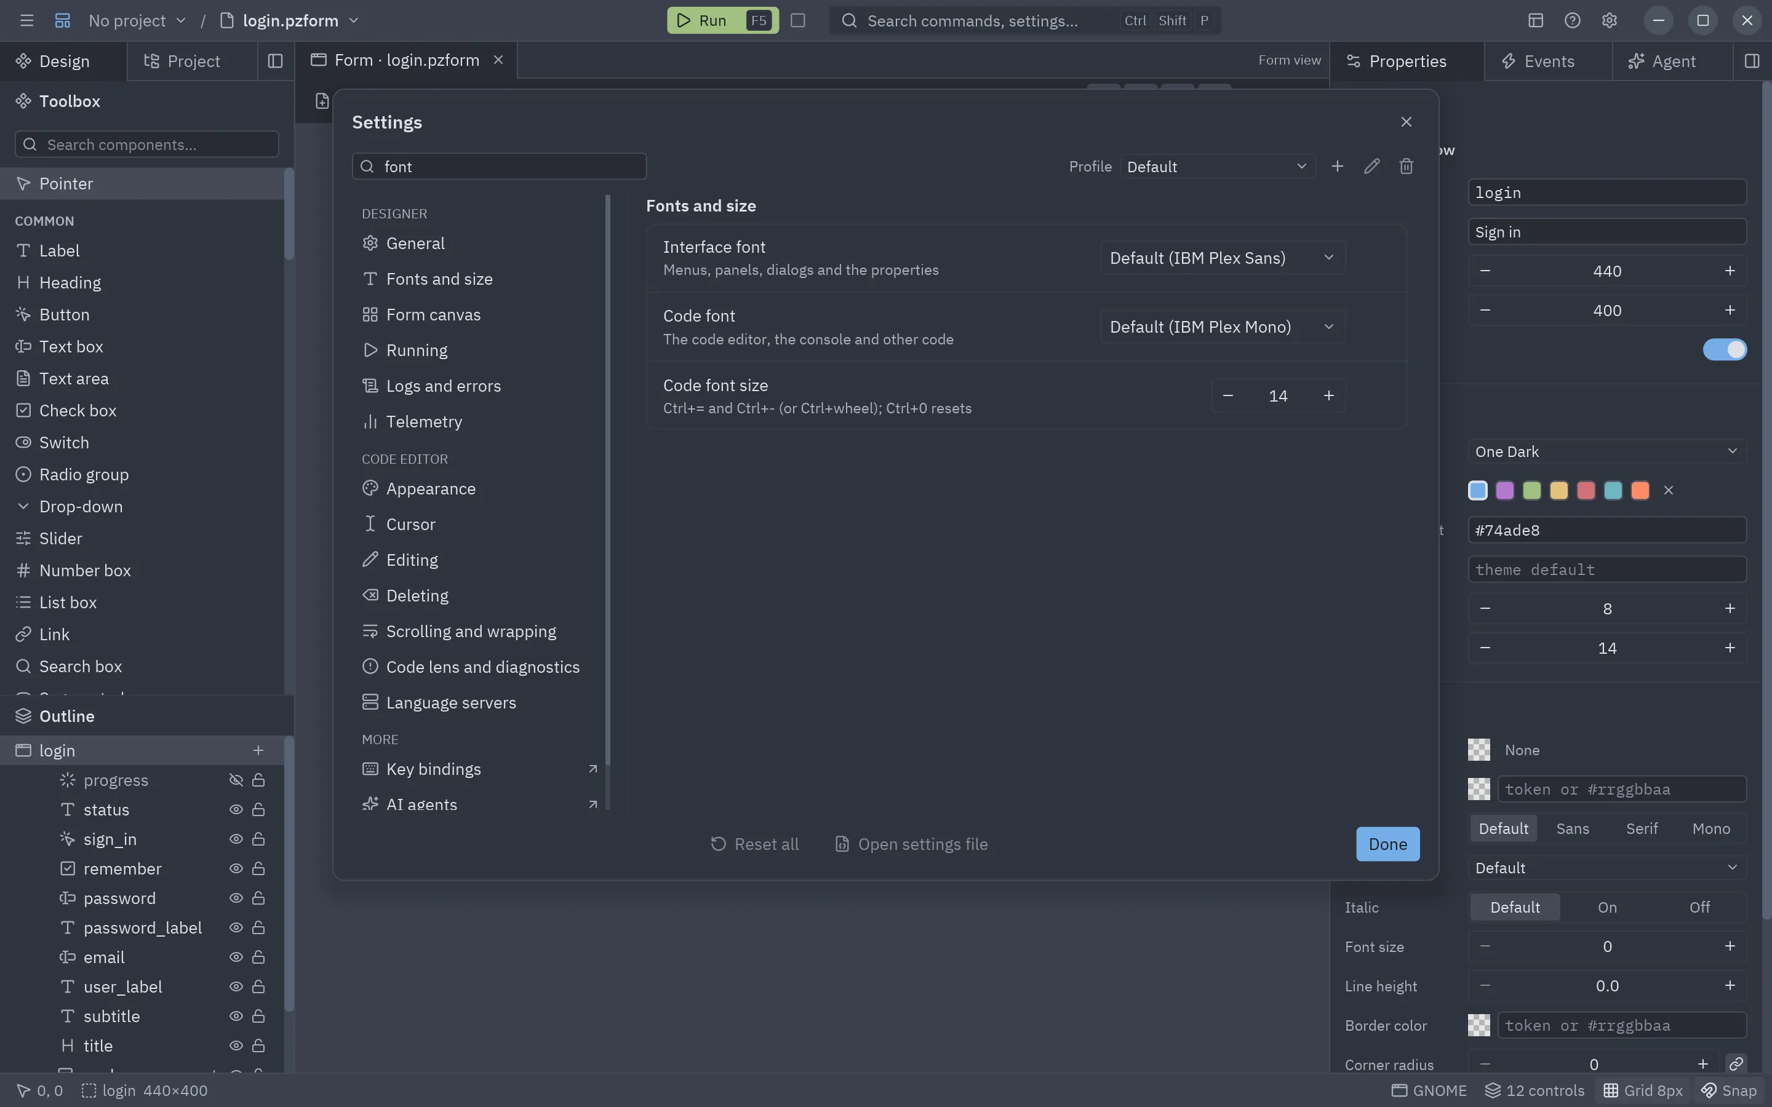Image resolution: width=1772 pixels, height=1107 pixels.
Task: Open settings gear in the title bar
Action: tap(1609, 20)
